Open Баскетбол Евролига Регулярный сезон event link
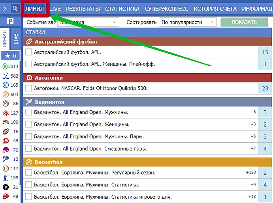This screenshot has height=203, width=273. pyautogui.click(x=95, y=173)
